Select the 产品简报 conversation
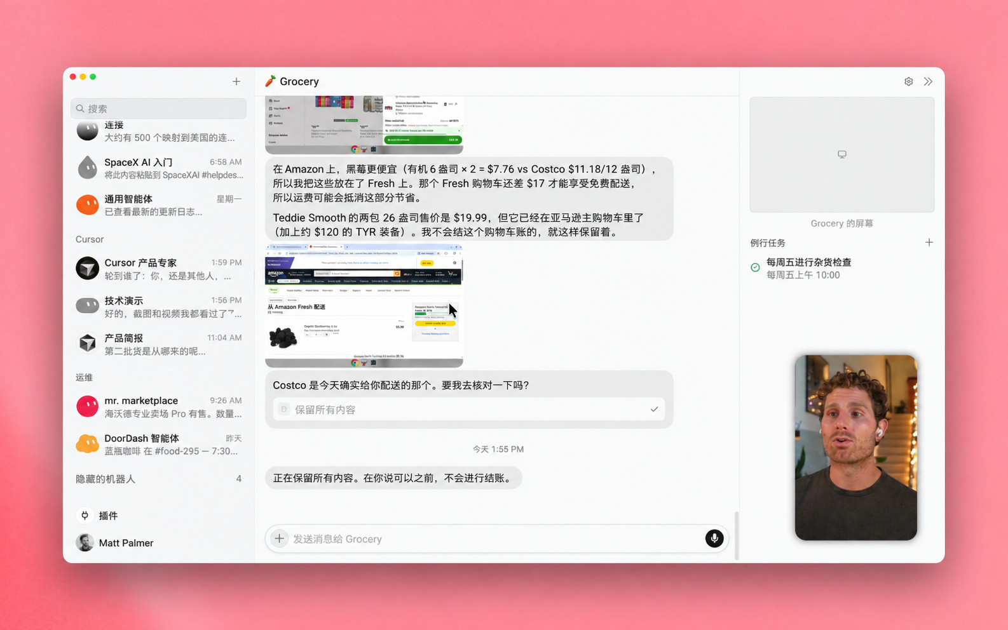Viewport: 1008px width, 630px height. pos(158,344)
